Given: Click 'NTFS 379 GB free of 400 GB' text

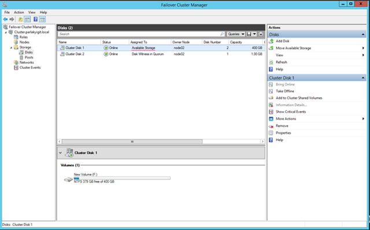Looking at the screenshot, I should coord(94,181).
